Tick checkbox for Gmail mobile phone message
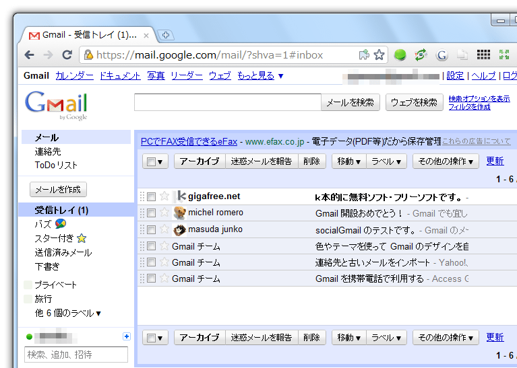Image resolution: width=517 pixels, height=368 pixels. pos(152,279)
